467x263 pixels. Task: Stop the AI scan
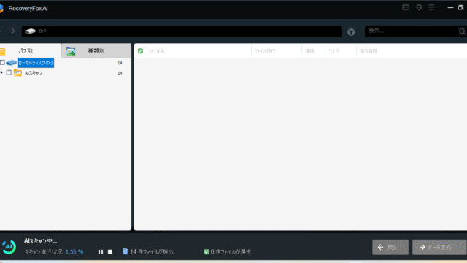110,251
